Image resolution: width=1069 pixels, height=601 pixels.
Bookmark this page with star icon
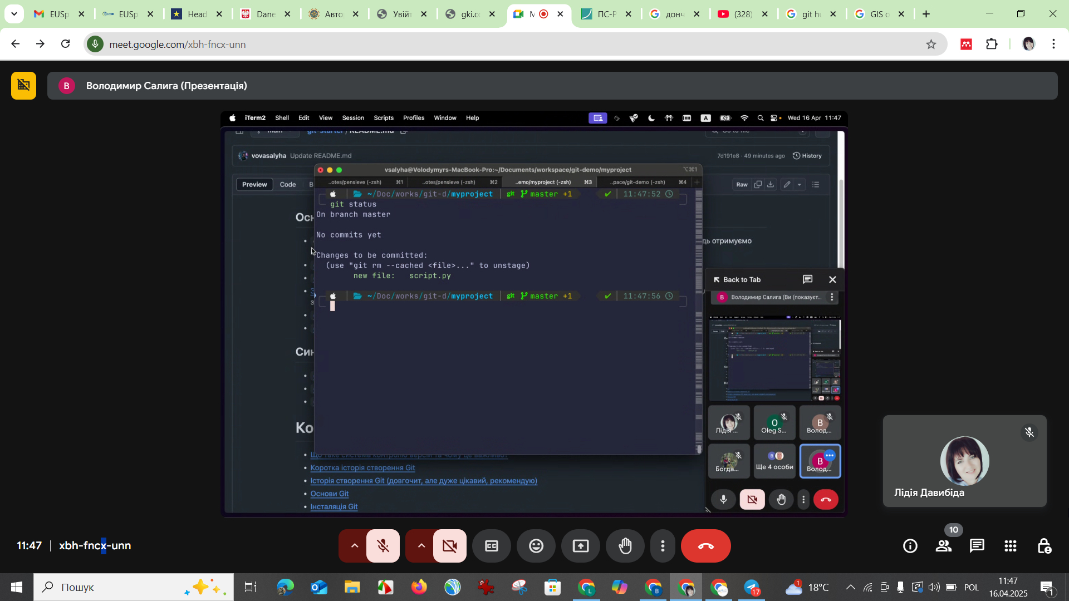pyautogui.click(x=931, y=44)
